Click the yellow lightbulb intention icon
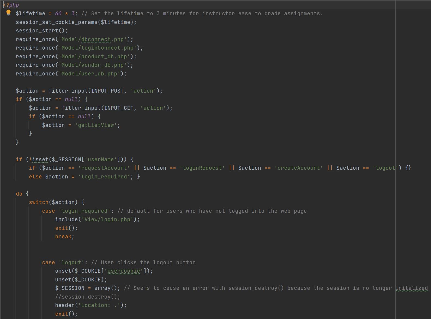This screenshot has width=431, height=319. point(8,13)
